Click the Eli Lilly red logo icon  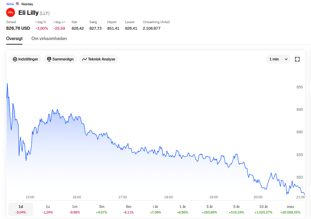pos(10,12)
